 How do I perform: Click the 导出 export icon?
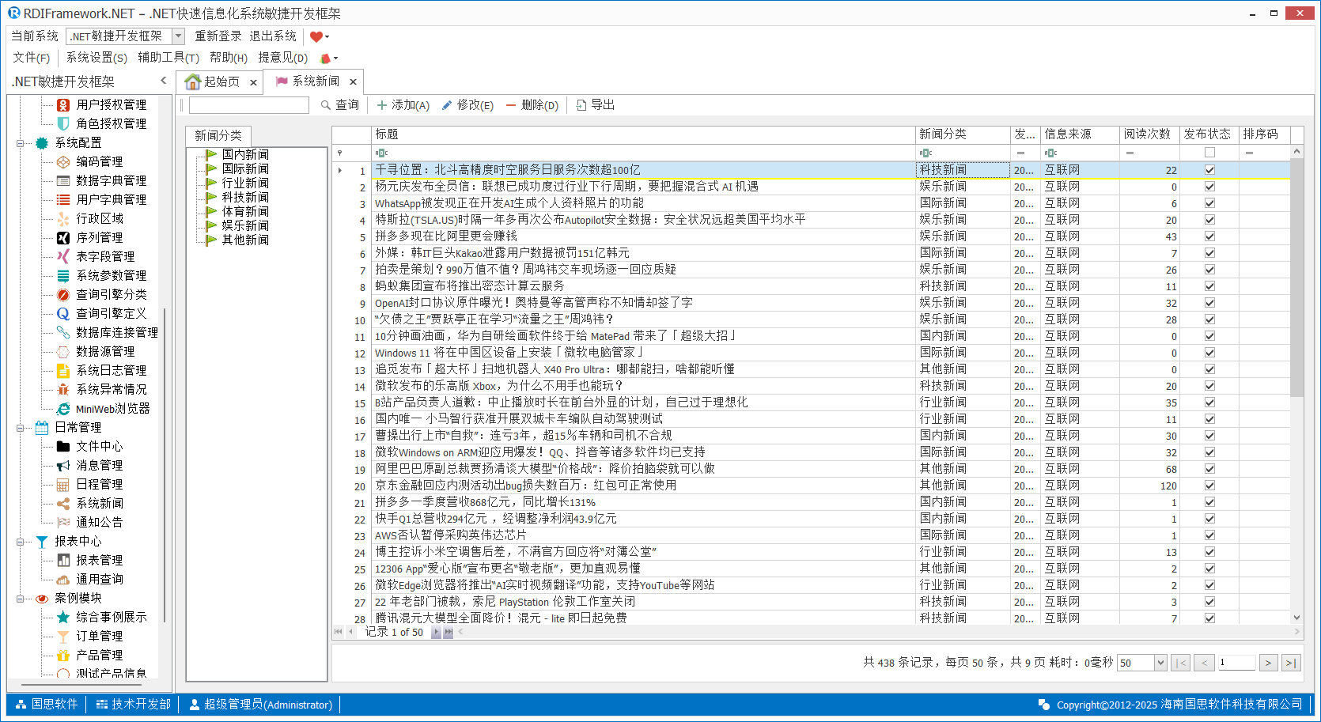click(x=581, y=105)
